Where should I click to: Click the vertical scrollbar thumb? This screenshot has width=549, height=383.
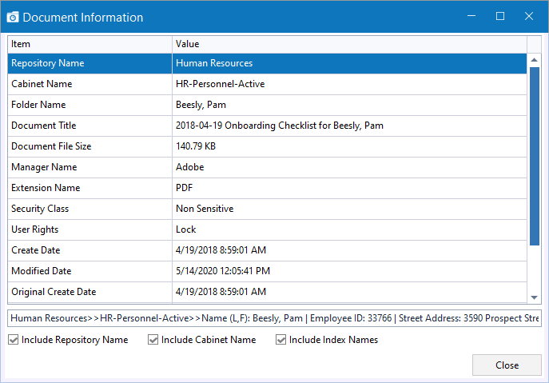pos(535,156)
